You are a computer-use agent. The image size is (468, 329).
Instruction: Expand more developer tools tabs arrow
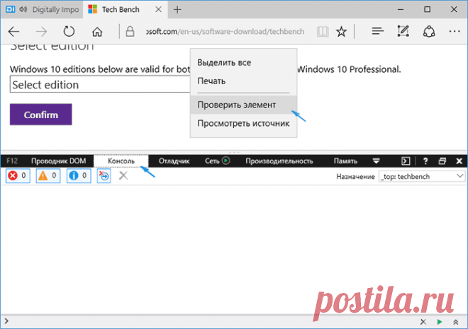(x=376, y=161)
